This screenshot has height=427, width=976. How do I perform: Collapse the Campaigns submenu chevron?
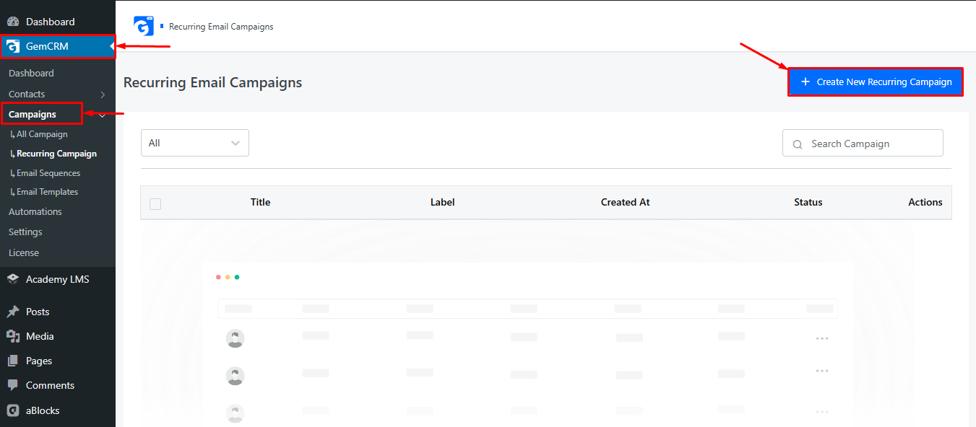pyautogui.click(x=103, y=115)
